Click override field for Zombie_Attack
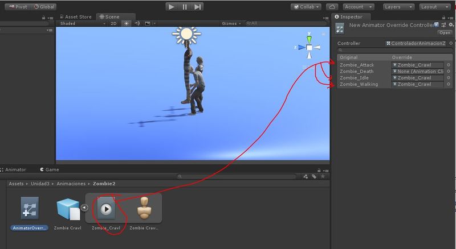The height and width of the screenshot is (249, 456). [418, 65]
